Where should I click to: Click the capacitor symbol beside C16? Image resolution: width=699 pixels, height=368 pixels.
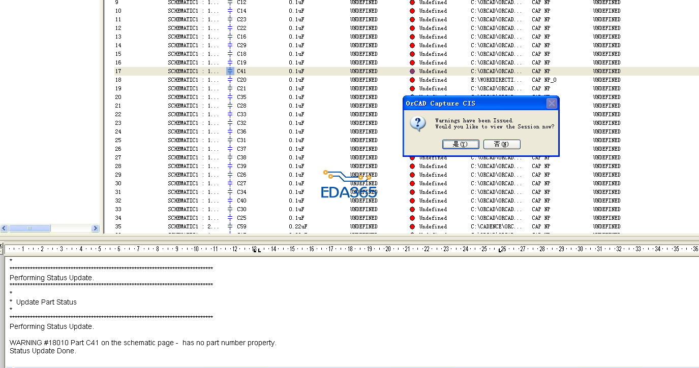(230, 37)
